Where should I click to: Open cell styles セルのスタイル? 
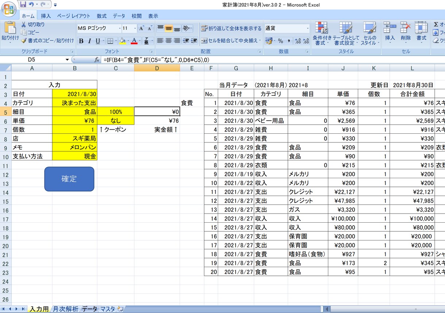(x=370, y=34)
